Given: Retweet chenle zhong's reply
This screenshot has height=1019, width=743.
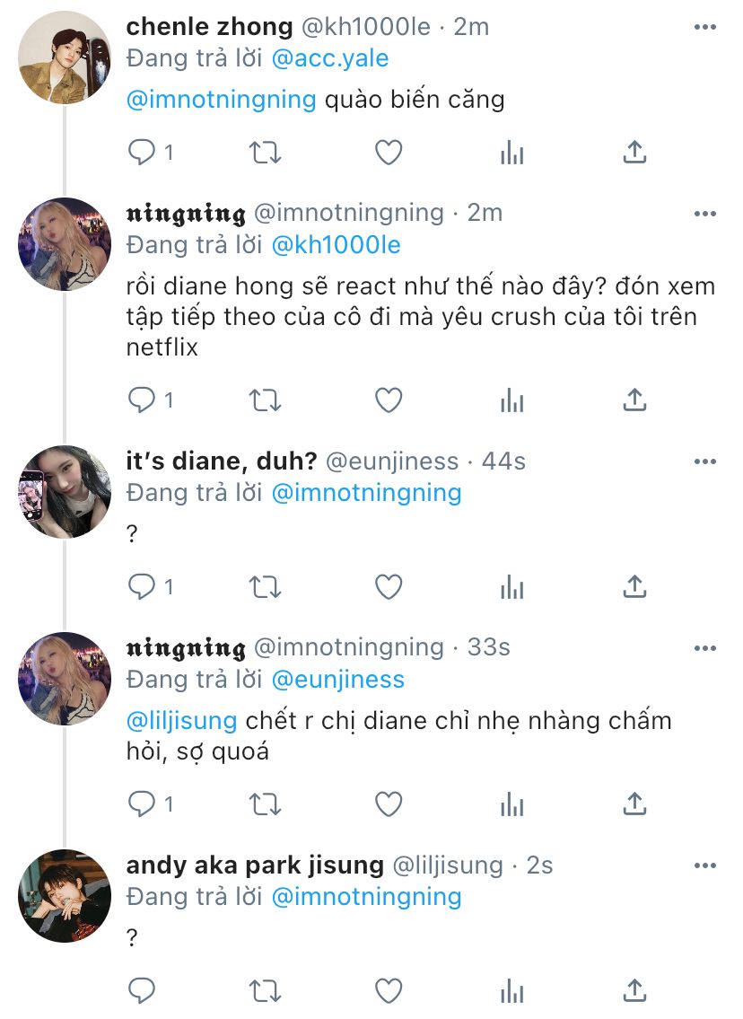Looking at the screenshot, I should coord(264,154).
